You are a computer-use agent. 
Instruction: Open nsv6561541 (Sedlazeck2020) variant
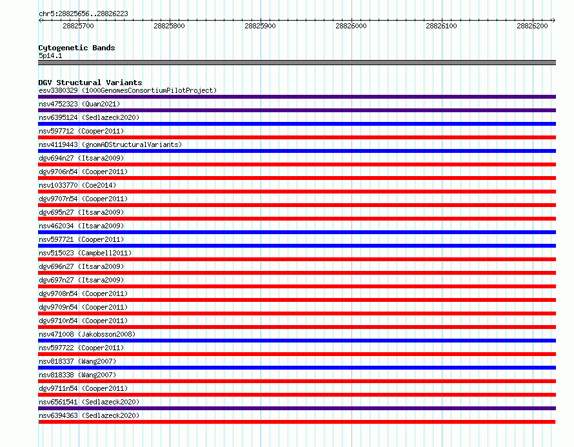[89, 402]
